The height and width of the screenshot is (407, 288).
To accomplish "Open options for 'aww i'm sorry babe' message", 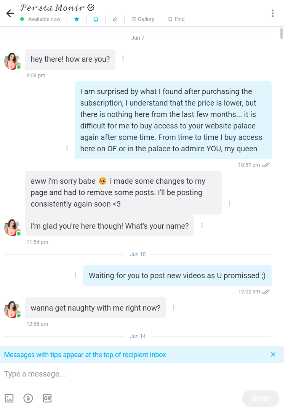I will coord(230,203).
